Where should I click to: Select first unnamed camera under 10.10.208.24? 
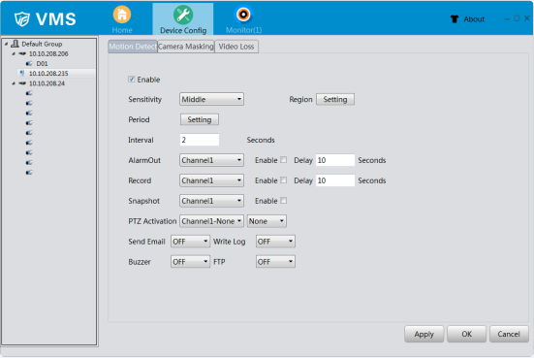(x=29, y=93)
